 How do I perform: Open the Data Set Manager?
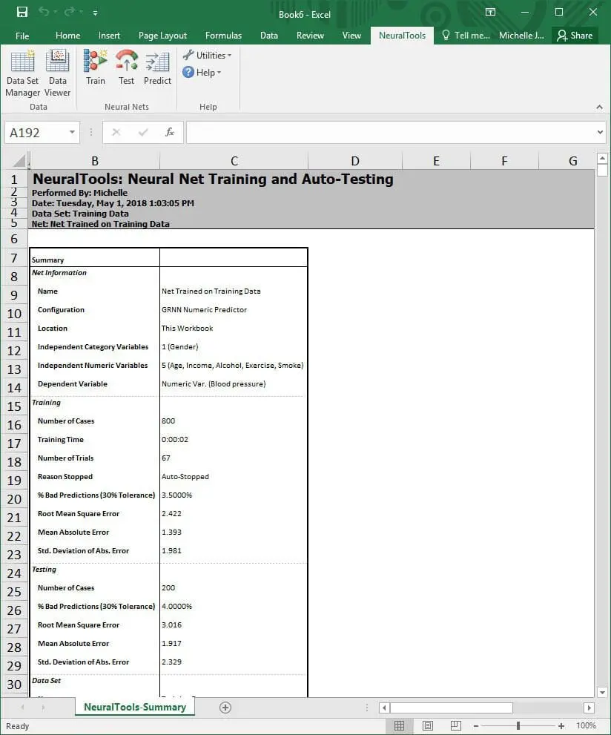point(22,73)
